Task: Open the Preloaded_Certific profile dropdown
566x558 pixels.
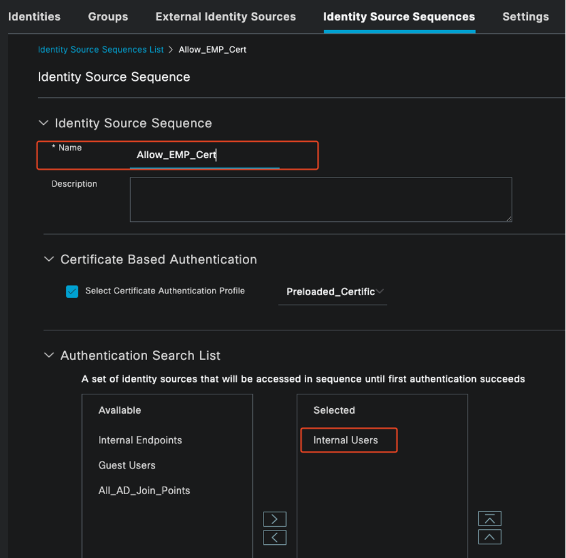Action: coord(332,292)
